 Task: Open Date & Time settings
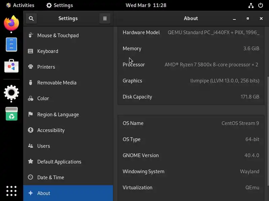(50, 178)
